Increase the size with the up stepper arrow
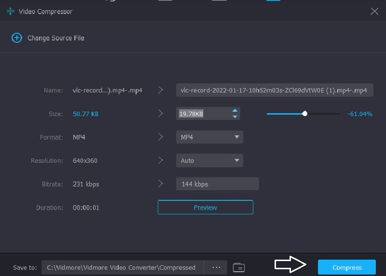 pyautogui.click(x=234, y=111)
